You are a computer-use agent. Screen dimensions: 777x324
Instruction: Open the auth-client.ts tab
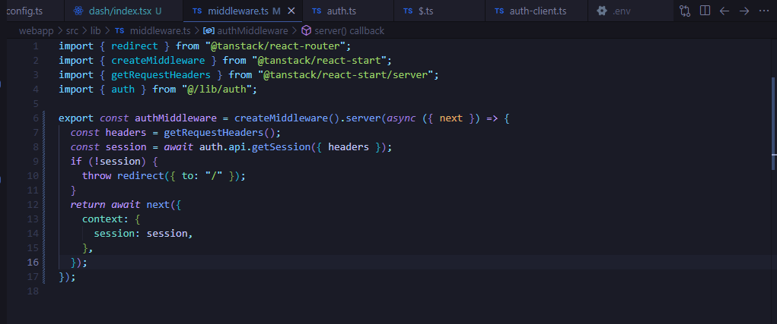537,11
